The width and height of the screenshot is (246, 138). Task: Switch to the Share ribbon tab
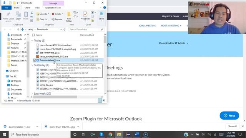click(x=27, y=8)
